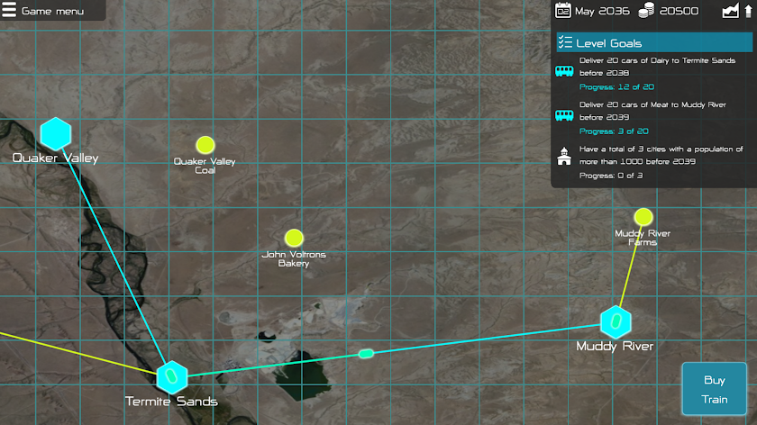Click the Muddy River to Farms track
This screenshot has width=757, height=425.
pos(630,265)
